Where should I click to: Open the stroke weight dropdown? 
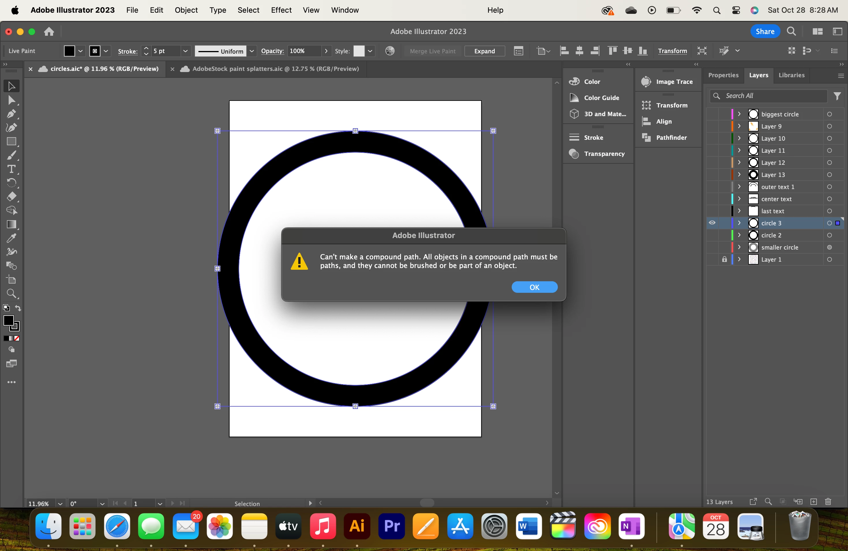click(185, 51)
